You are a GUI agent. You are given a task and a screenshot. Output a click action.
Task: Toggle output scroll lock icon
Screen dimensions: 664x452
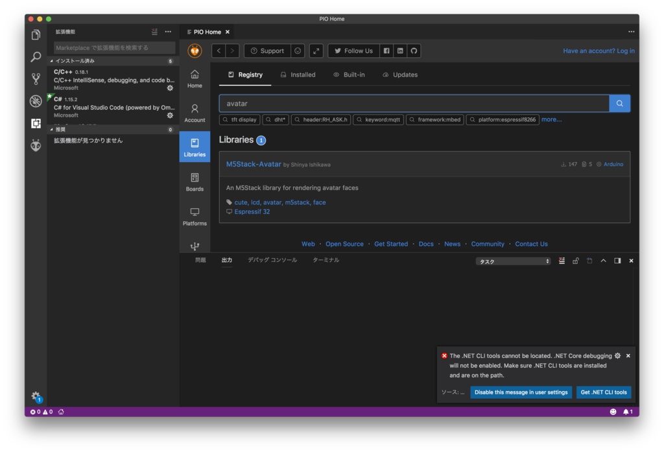pyautogui.click(x=576, y=261)
